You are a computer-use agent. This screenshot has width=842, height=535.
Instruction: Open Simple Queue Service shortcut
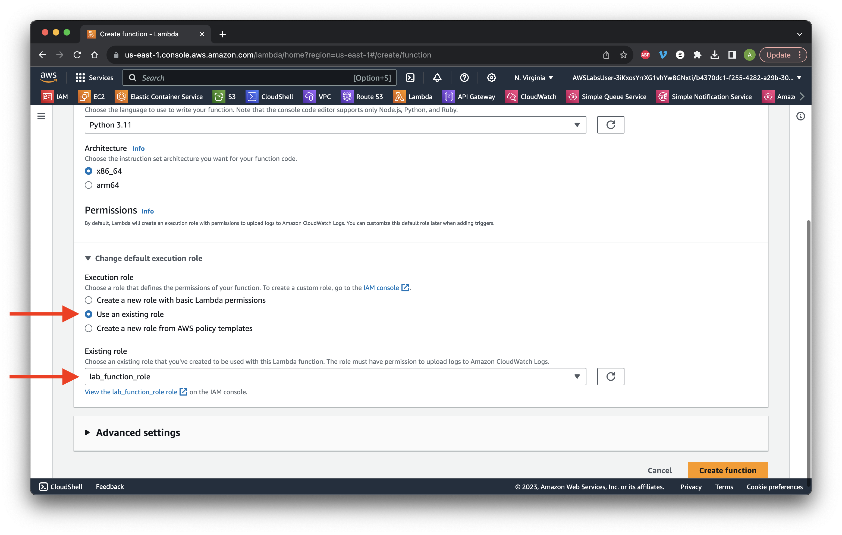(606, 97)
